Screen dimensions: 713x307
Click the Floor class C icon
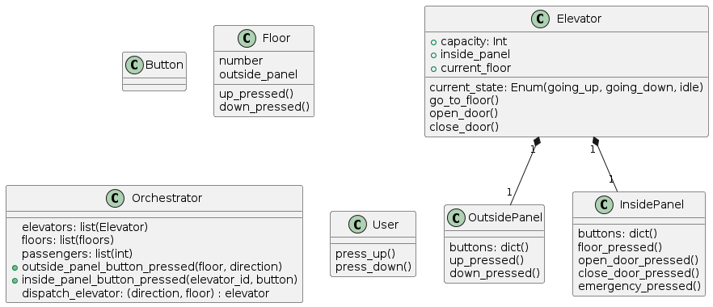(x=247, y=39)
